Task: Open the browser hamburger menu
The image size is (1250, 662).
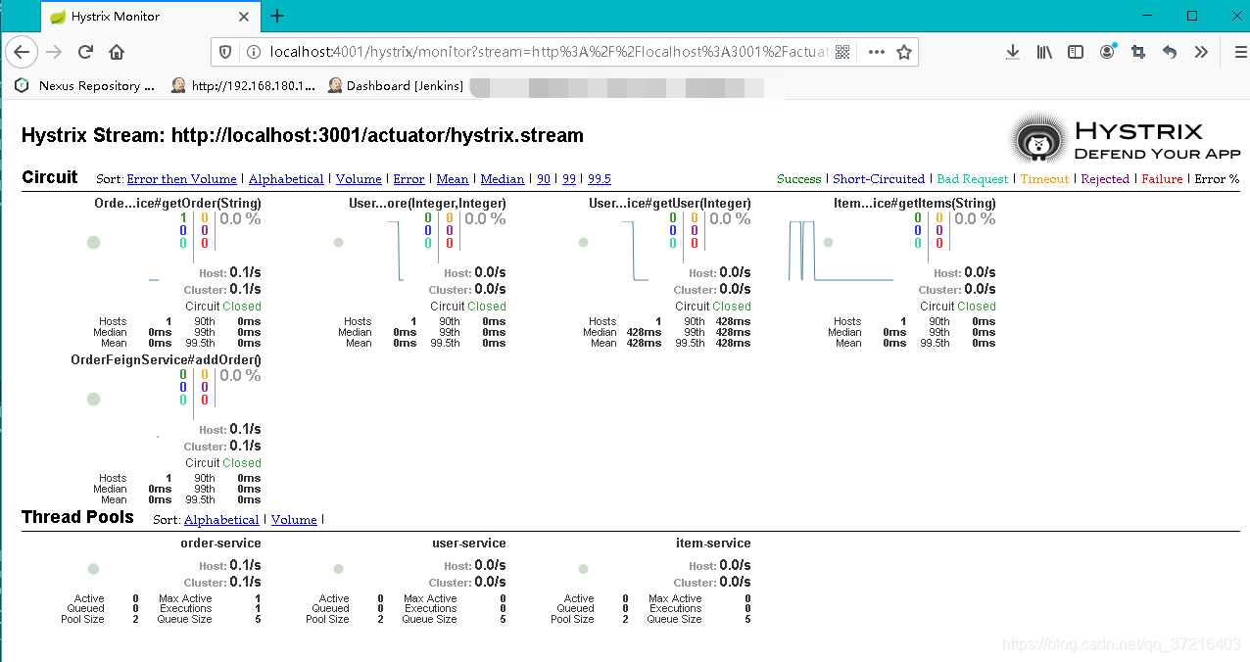Action: tap(1239, 52)
